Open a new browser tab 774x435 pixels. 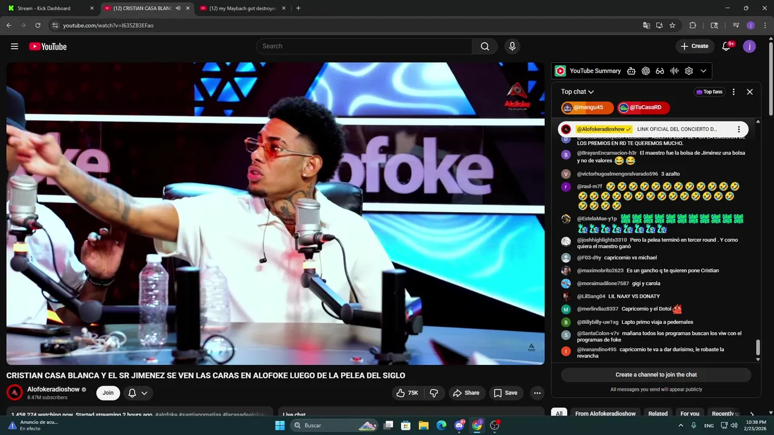[x=298, y=8]
